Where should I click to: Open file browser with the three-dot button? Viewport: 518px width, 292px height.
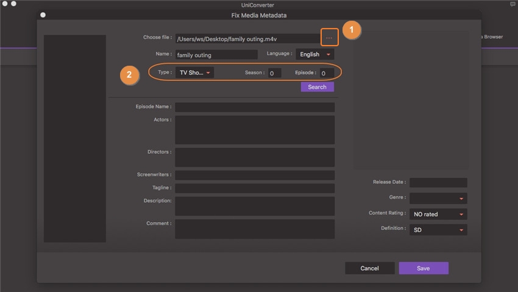pyautogui.click(x=329, y=38)
